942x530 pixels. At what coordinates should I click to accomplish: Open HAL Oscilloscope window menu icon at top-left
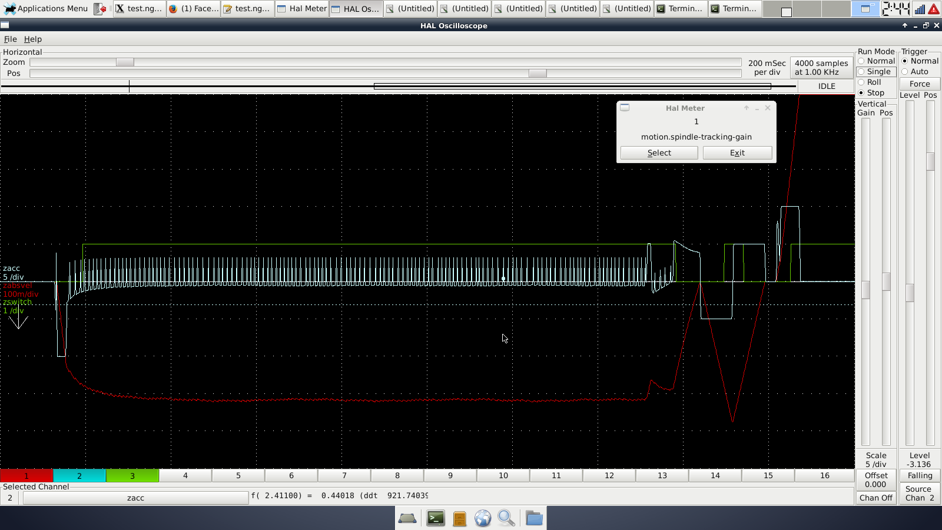click(5, 25)
